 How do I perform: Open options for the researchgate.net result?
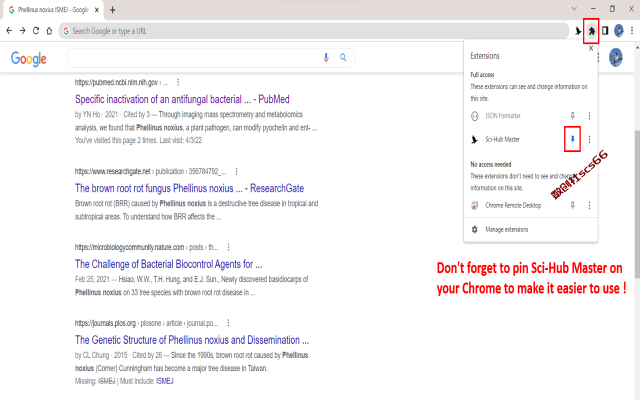[x=236, y=171]
